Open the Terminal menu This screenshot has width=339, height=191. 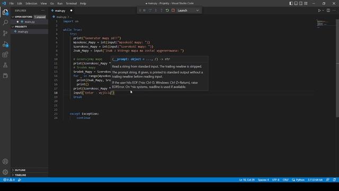(x=72, y=4)
